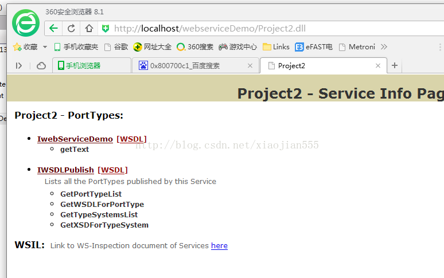Viewport: 444px width, 278px height.
Task: Switch to the 手机浏览器 tab
Action: 83,66
